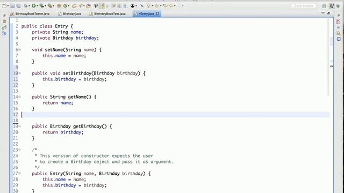Image resolution: width=344 pixels, height=193 pixels.
Task: Click the New Java Package icon
Action: 59,6
